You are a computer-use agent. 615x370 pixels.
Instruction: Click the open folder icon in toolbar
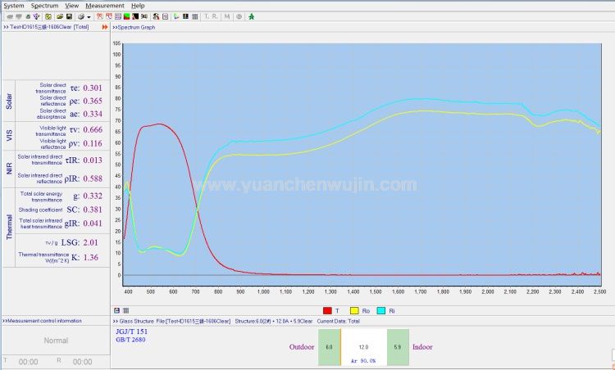click(58, 16)
